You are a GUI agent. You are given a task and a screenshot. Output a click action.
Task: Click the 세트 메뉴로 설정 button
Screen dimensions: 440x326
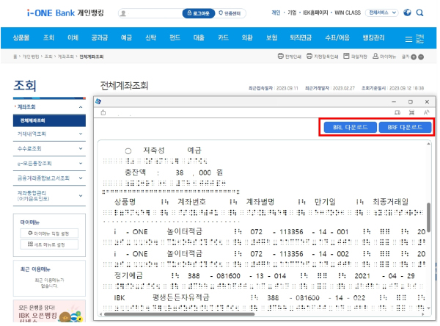coord(49,245)
